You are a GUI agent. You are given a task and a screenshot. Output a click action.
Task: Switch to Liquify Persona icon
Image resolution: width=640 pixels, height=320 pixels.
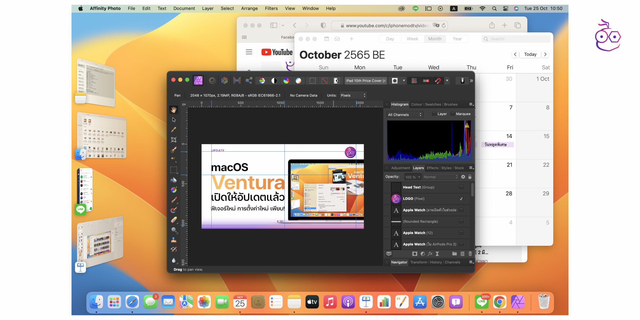[212, 80]
